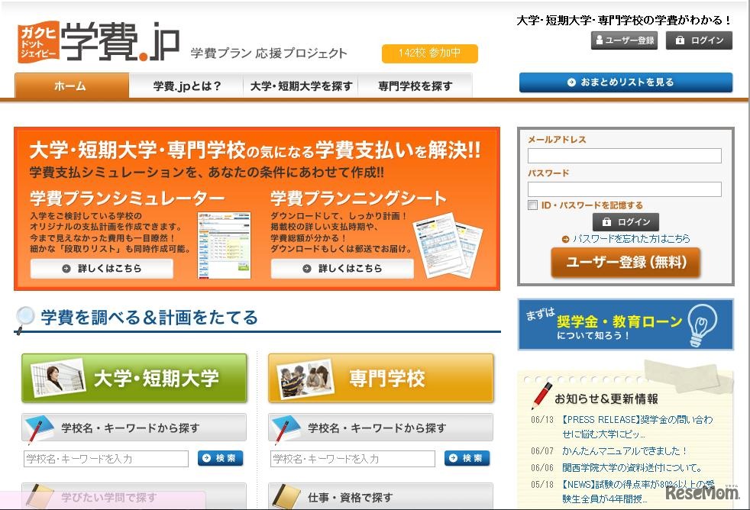Image resolution: width=750 pixels, height=510 pixels.
Task: Click the メールアドレス input field
Action: click(x=625, y=156)
